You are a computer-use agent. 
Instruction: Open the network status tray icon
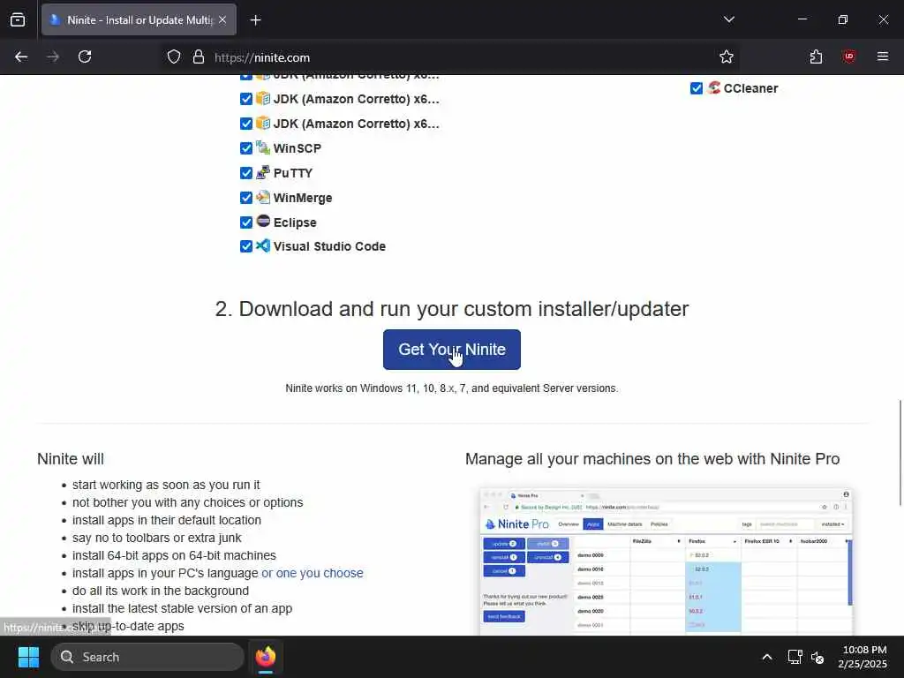pos(795,657)
